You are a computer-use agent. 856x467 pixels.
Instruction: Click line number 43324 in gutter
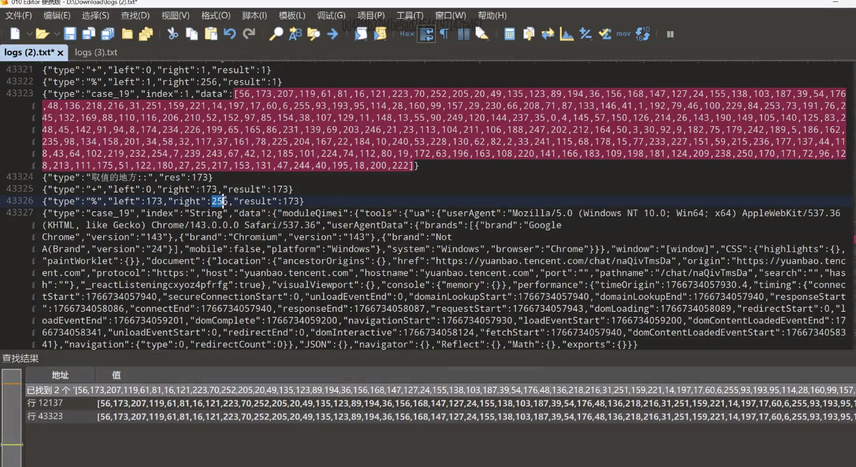19,177
